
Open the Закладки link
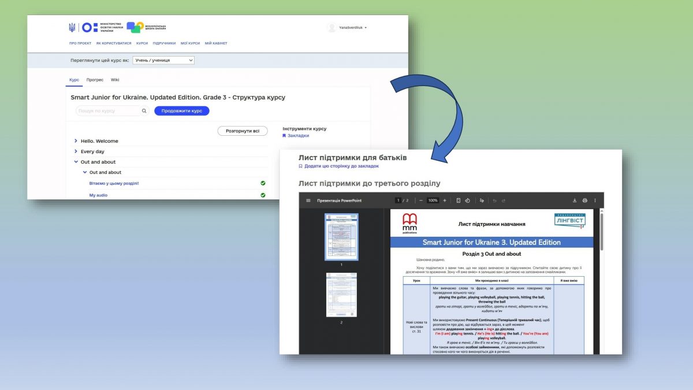click(x=298, y=136)
